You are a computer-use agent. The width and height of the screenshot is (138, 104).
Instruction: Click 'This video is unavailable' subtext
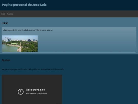pos(36,93)
